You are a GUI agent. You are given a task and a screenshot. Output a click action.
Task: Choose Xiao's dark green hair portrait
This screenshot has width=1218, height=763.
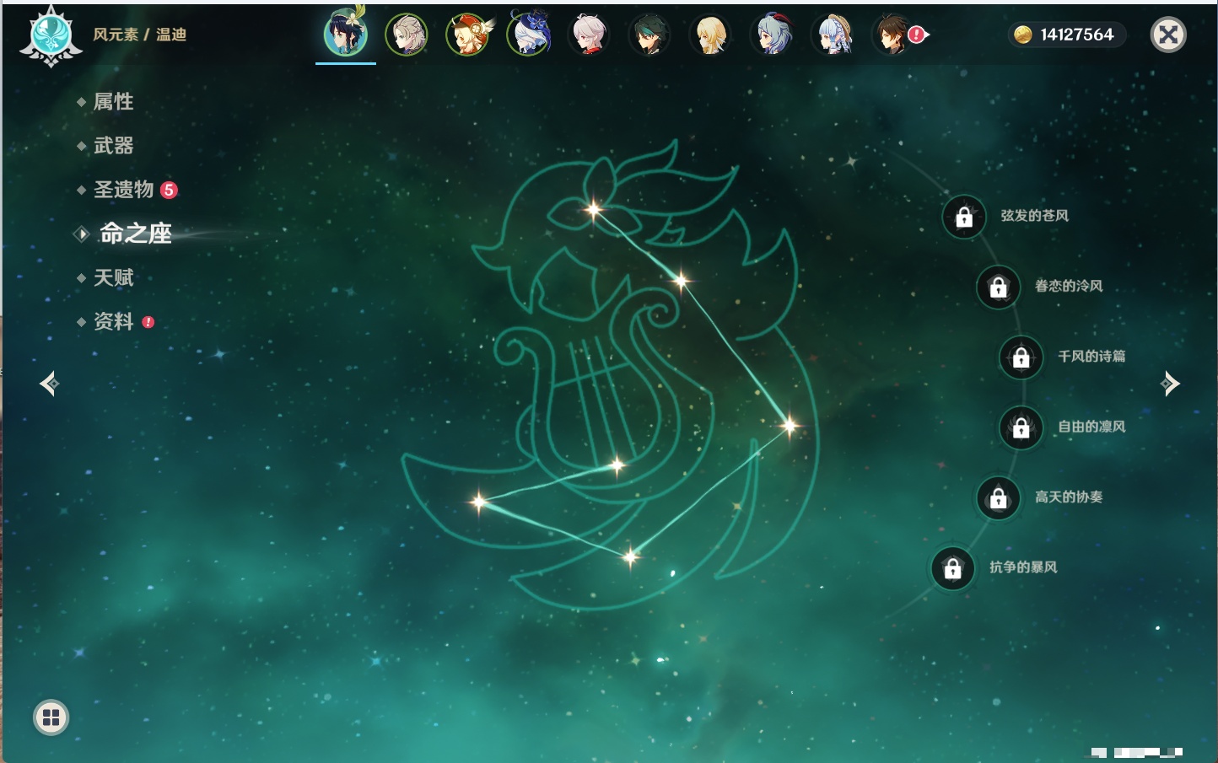tap(649, 35)
